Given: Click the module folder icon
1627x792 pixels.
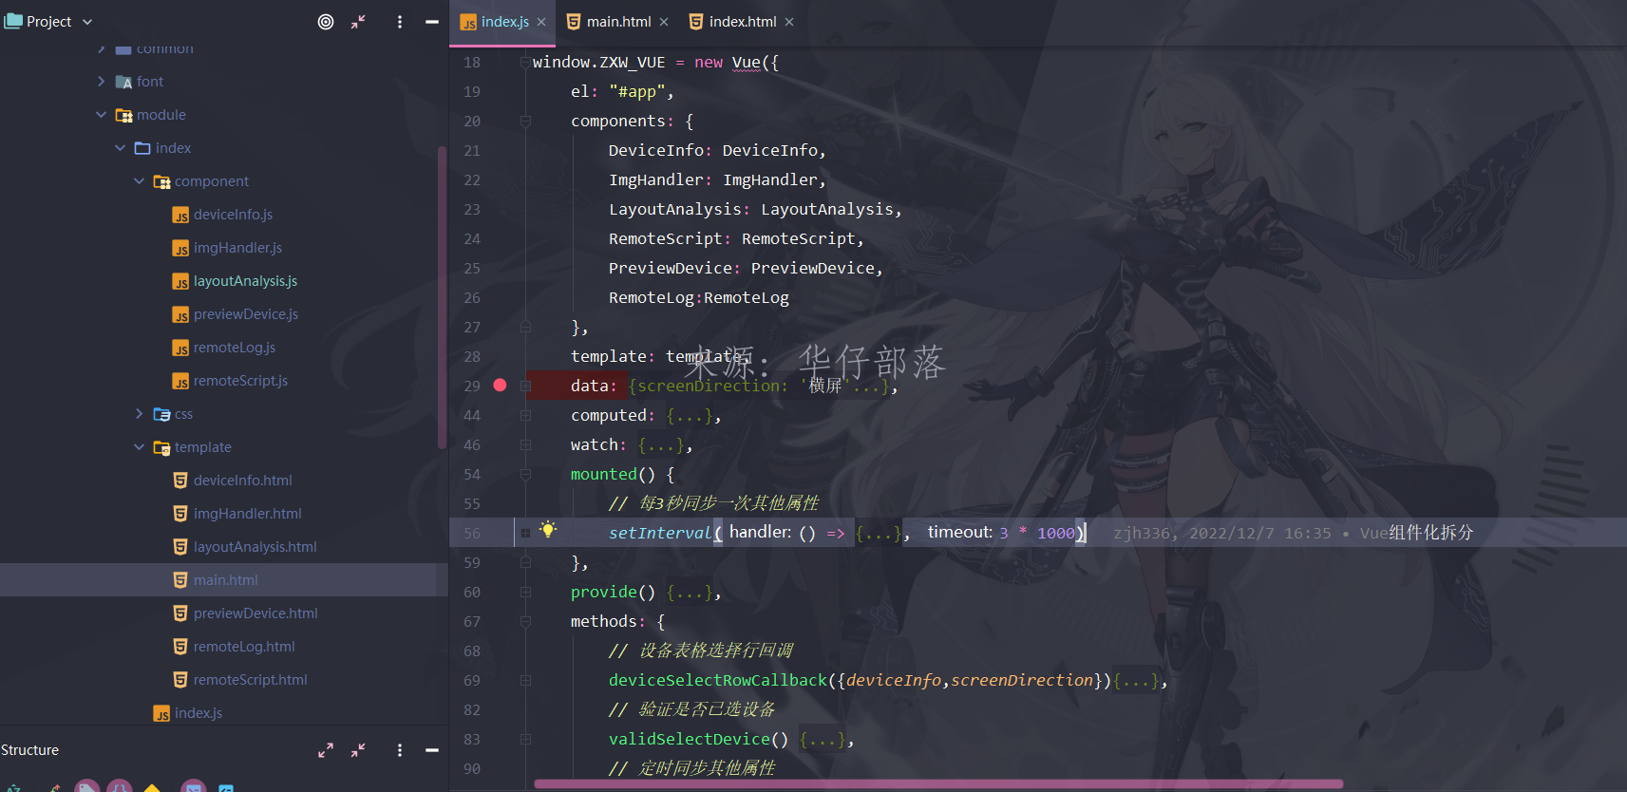Looking at the screenshot, I should tap(123, 115).
